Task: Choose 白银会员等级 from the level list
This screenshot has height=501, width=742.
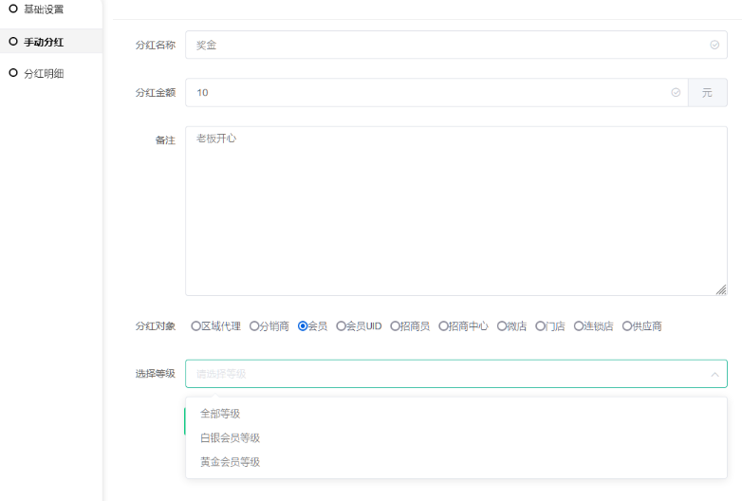Action: [x=230, y=438]
